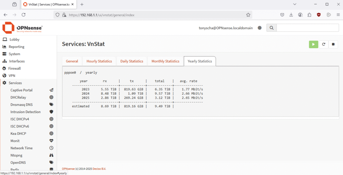Image resolution: width=343 pixels, height=175 pixels.
Task: Click the Kea DHCP target icon
Action: click(x=51, y=133)
